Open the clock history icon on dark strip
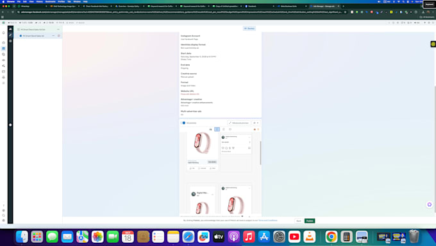The image size is (436, 246). [10, 41]
